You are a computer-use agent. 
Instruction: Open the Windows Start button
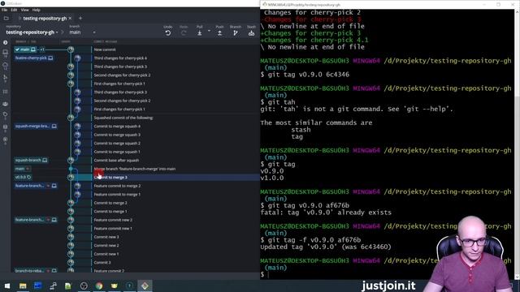(7, 286)
